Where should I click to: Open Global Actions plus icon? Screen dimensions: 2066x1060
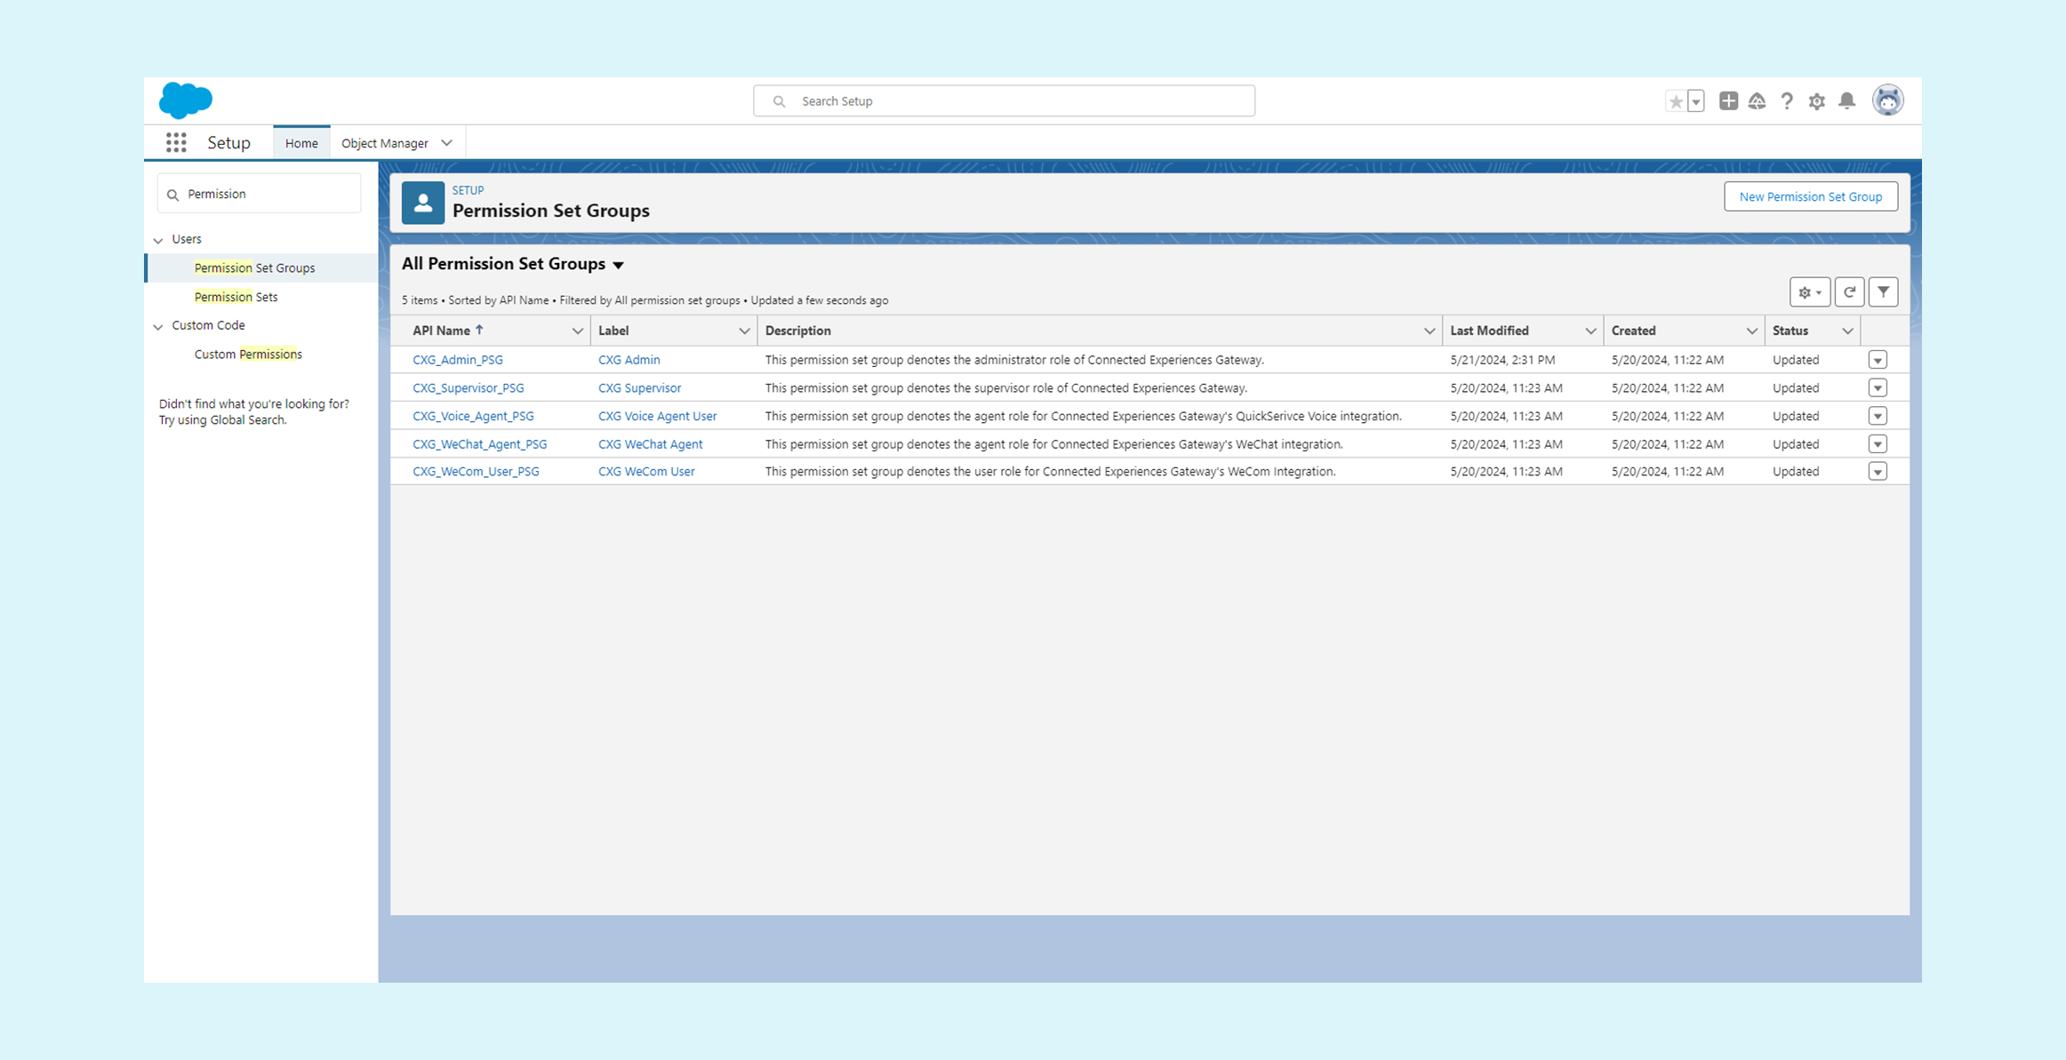click(x=1728, y=101)
